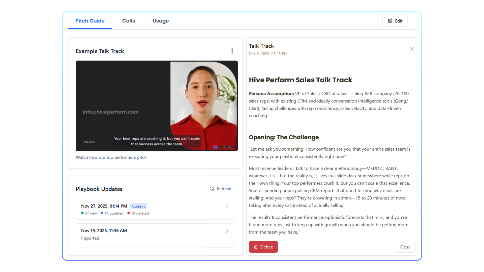Open the Imported playbook entry from Nov 19
Viewport: 484px width, 272px height.
pyautogui.click(x=90, y=238)
